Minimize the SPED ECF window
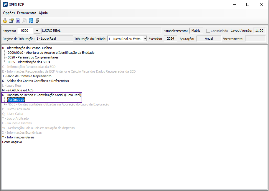269x191 pixels. (234, 4)
